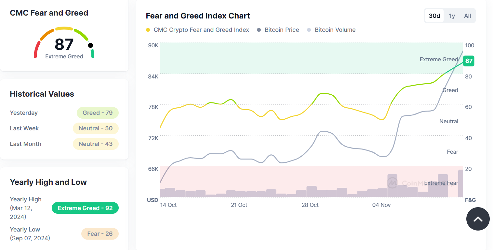Switch chart range to 1y
This screenshot has height=250, width=493.
coord(452,16)
